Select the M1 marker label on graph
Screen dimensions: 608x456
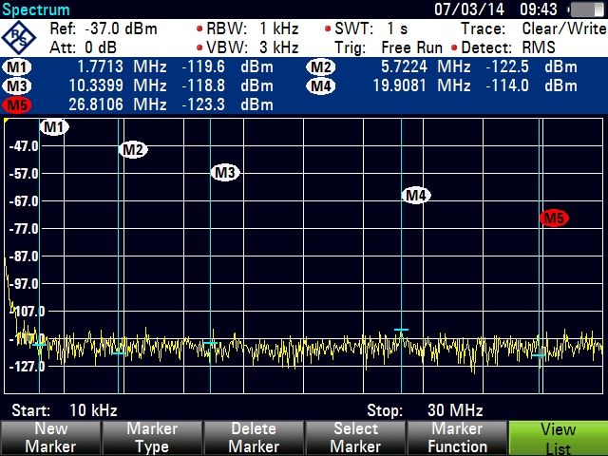(x=53, y=127)
